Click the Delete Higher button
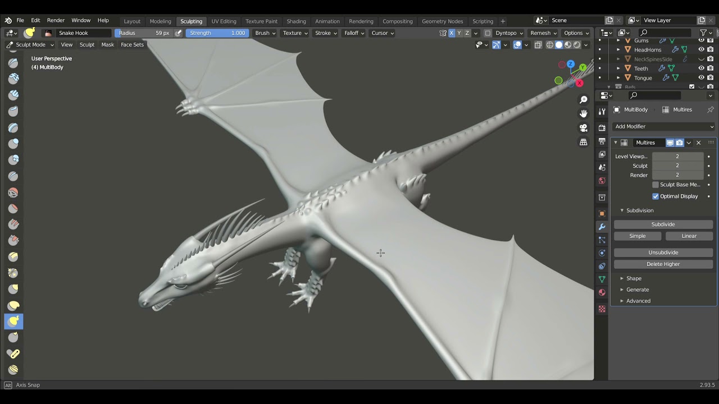 [663, 264]
